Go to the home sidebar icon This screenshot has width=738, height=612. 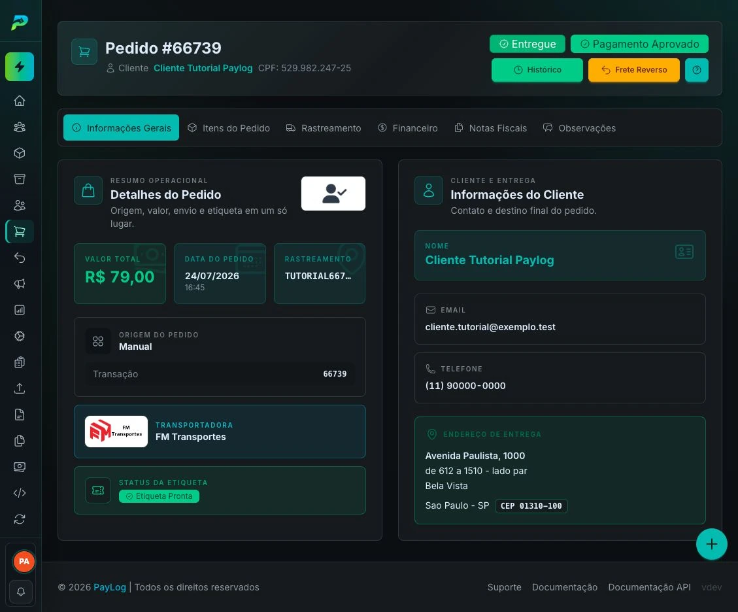point(20,101)
